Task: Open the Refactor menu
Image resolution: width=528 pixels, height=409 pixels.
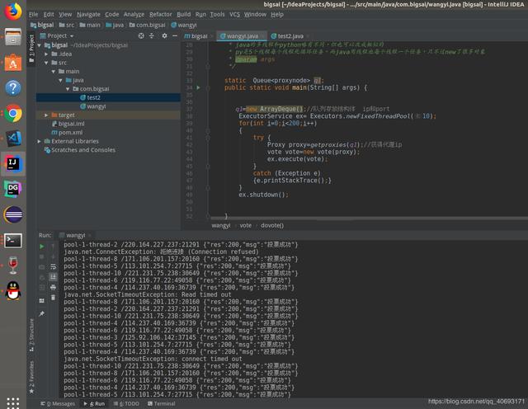Action: [x=161, y=14]
